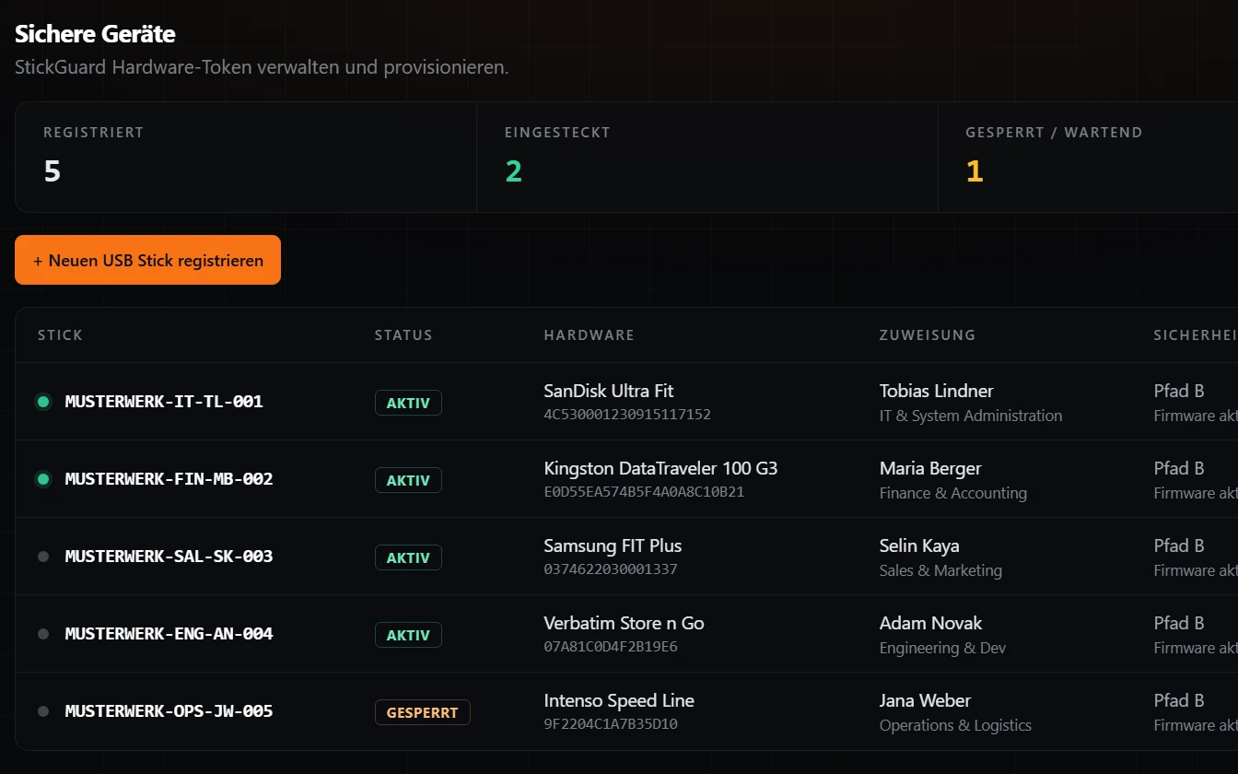Click the department IT & System Administration
Image resolution: width=1238 pixels, height=774 pixels.
[971, 416]
